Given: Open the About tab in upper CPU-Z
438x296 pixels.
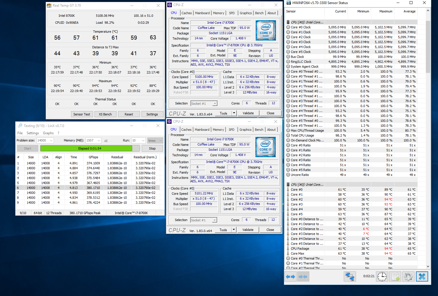Looking at the screenshot, I should click(272, 13).
